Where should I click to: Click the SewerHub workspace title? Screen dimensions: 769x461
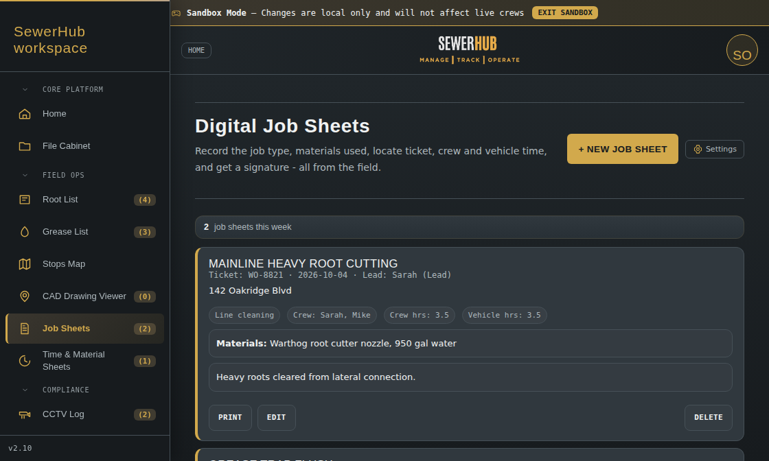pyautogui.click(x=51, y=40)
